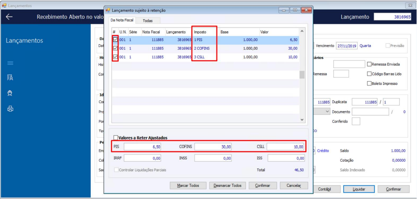Screen dimensions: 417x199
Task: Click the value 10,00 in CSLL row
Action: 293,57
